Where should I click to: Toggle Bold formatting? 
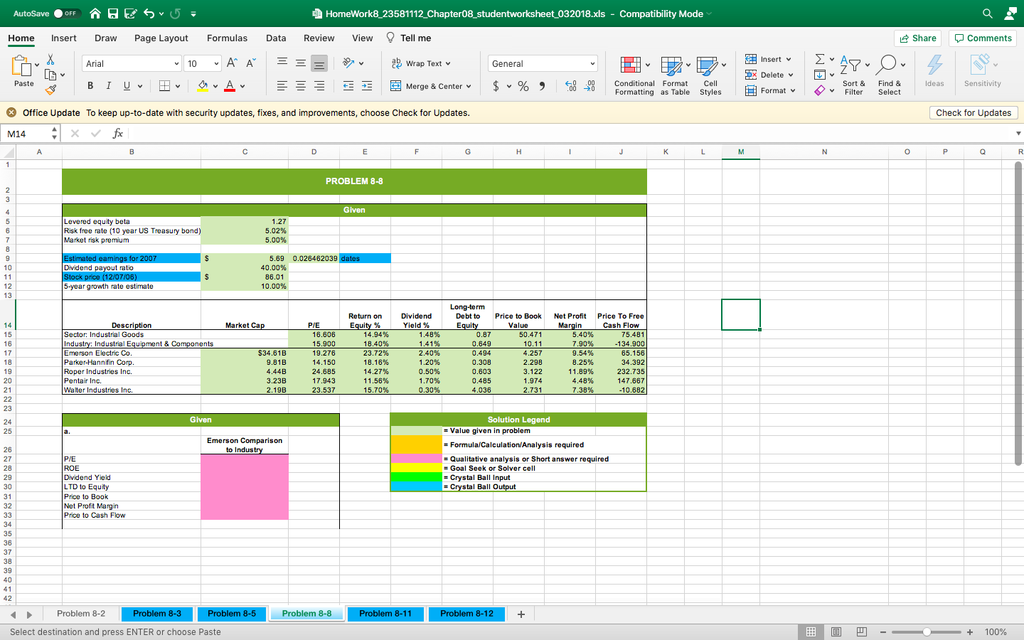pos(90,86)
